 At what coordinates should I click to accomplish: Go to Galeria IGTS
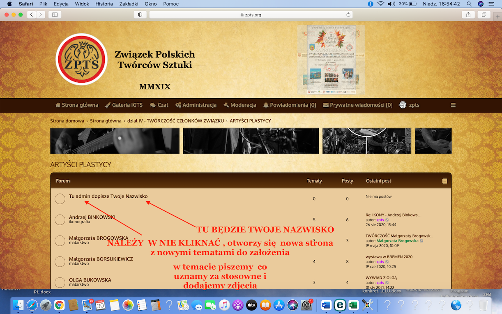pyautogui.click(x=124, y=105)
